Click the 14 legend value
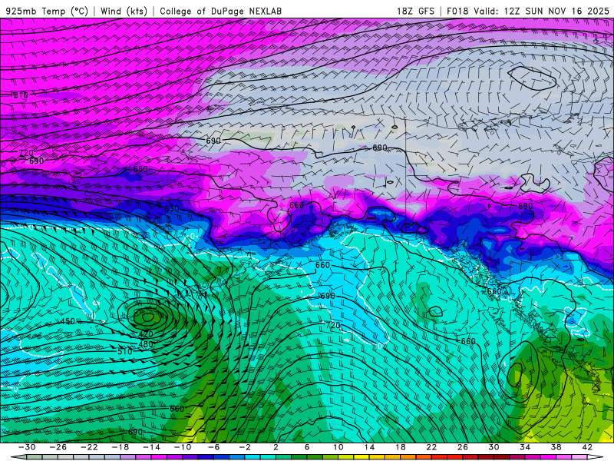614x461 pixels. 369,447
